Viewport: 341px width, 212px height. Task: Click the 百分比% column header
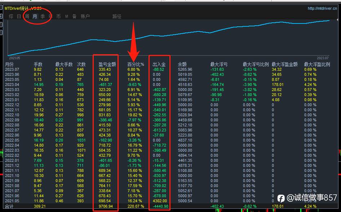[x=136, y=65]
